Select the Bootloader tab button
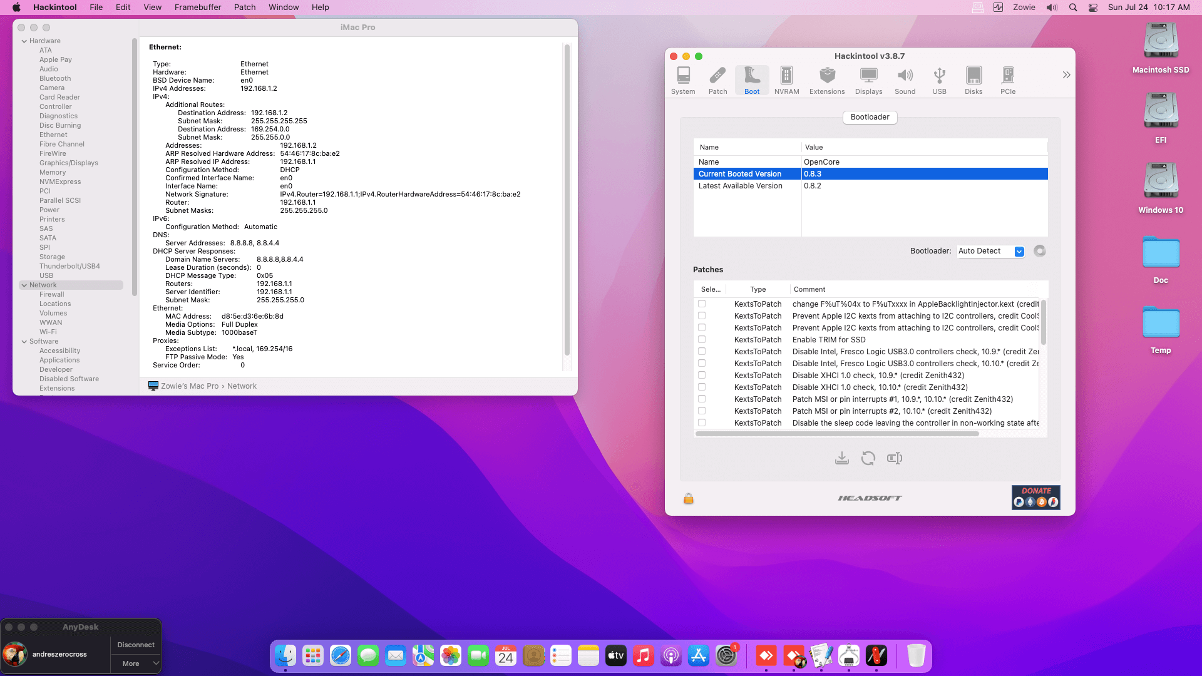Image resolution: width=1202 pixels, height=676 pixels. tap(870, 117)
